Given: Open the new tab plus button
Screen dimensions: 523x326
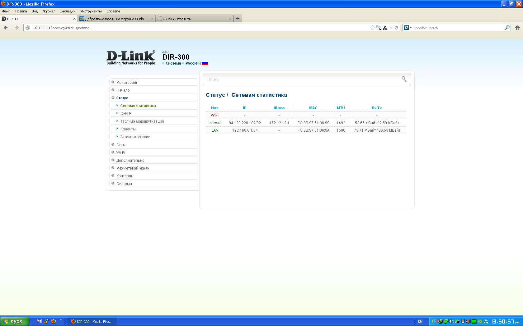Looking at the screenshot, I should (x=238, y=19).
